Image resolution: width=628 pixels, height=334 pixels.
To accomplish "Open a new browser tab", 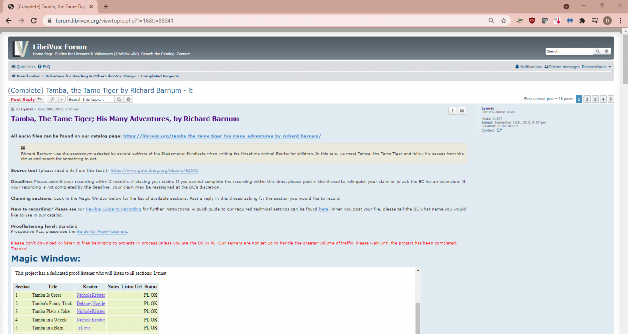I will (106, 7).
